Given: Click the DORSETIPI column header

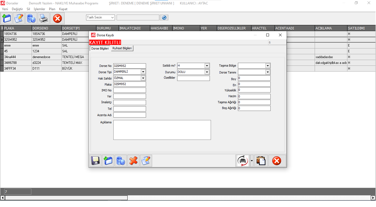Looking at the screenshot, I should pos(79,28).
